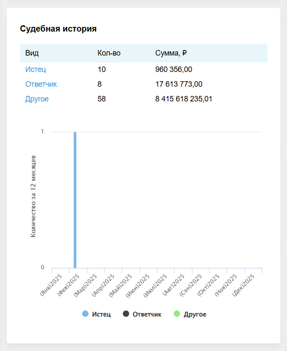Click the (Янв)2025 axis label
The width and height of the screenshot is (287, 351).
(51, 285)
